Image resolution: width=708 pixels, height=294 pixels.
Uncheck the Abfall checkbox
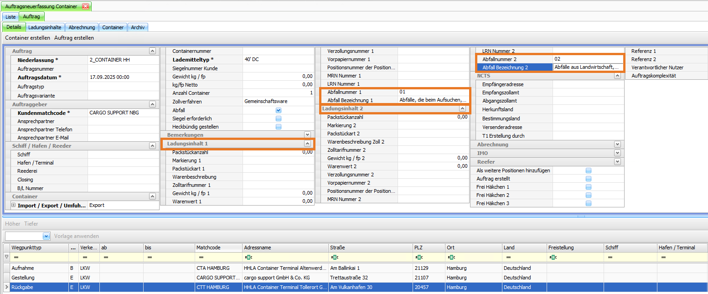coord(279,110)
